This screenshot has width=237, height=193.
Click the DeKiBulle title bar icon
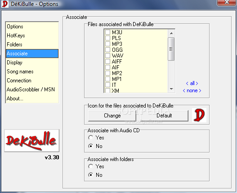[x=4, y=4]
